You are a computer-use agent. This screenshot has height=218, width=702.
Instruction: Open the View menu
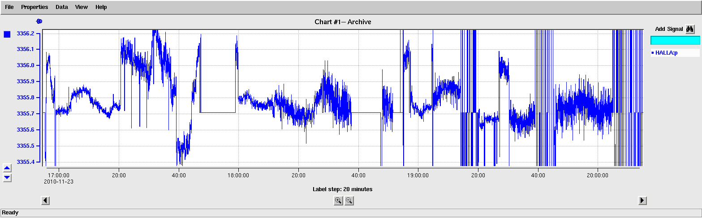82,7
